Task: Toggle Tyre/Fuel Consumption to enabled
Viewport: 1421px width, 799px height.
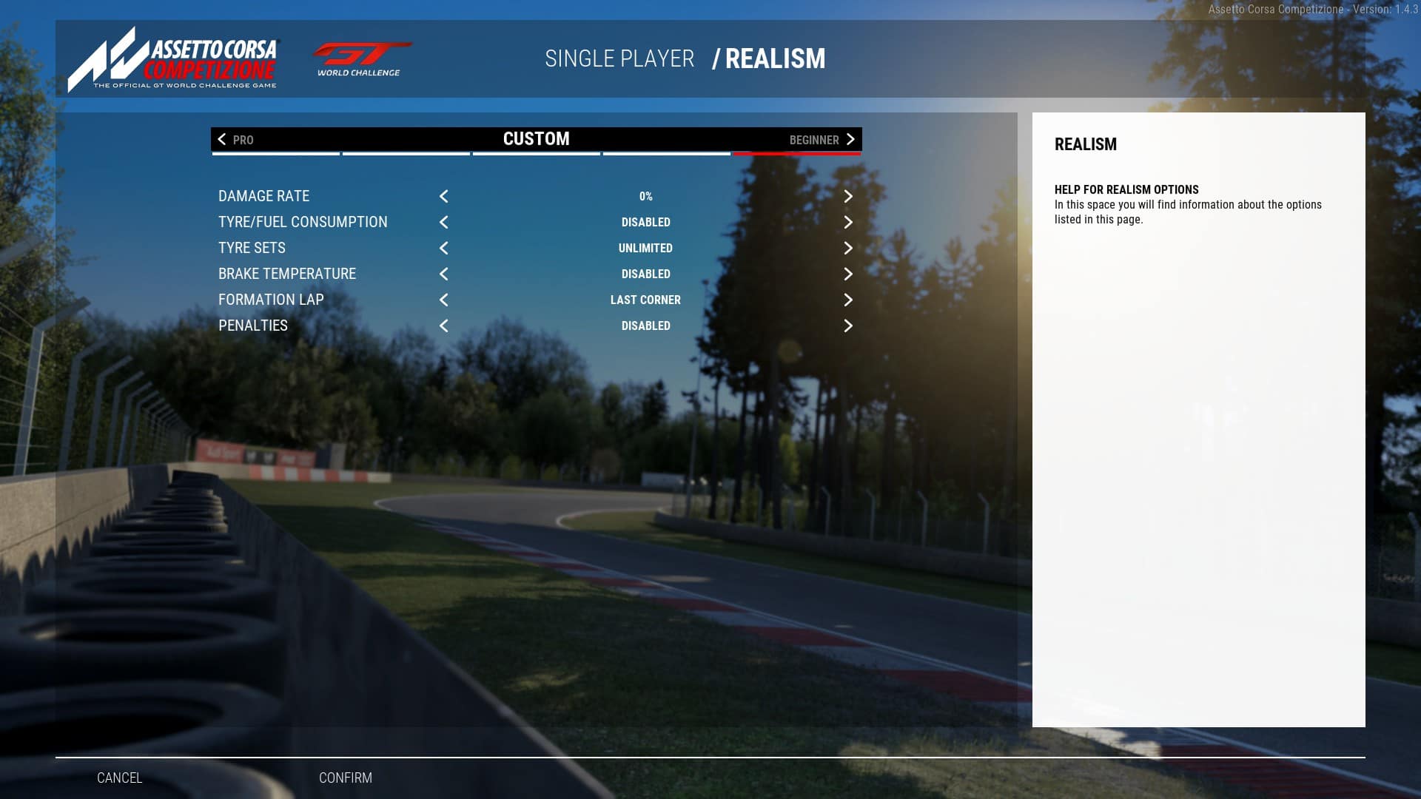Action: (848, 221)
